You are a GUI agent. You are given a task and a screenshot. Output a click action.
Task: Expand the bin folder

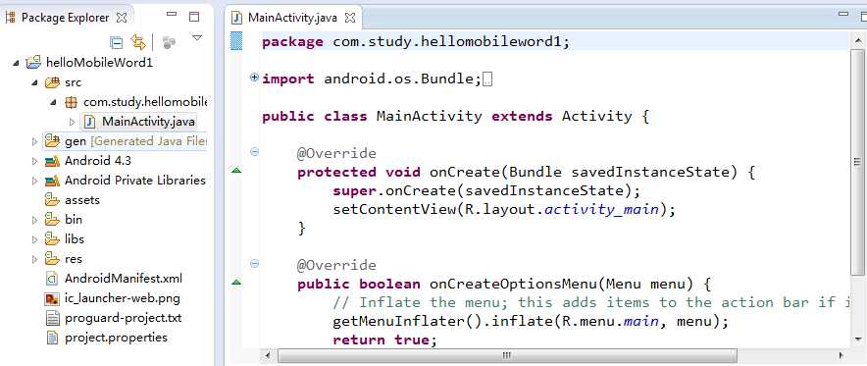(x=35, y=220)
